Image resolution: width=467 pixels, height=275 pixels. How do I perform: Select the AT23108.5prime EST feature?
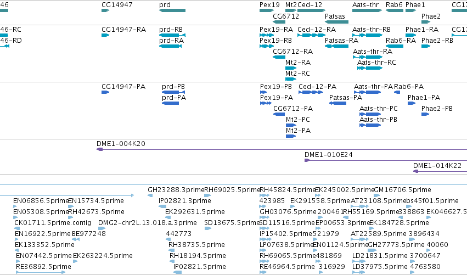[360, 206]
